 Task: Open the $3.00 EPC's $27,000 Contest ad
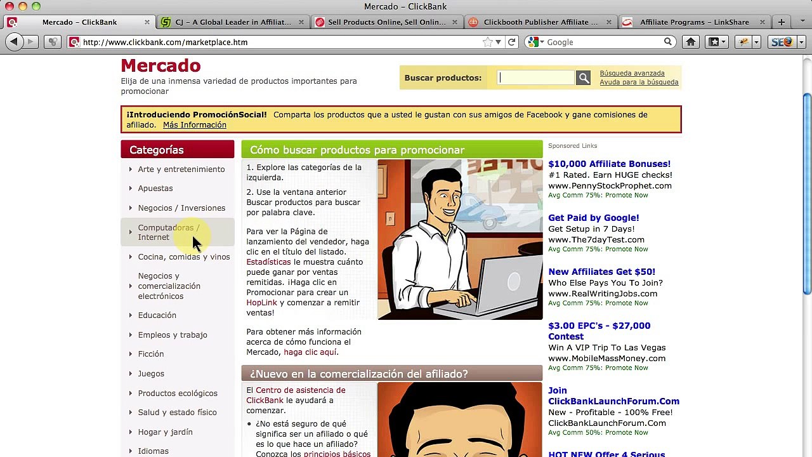pos(599,331)
